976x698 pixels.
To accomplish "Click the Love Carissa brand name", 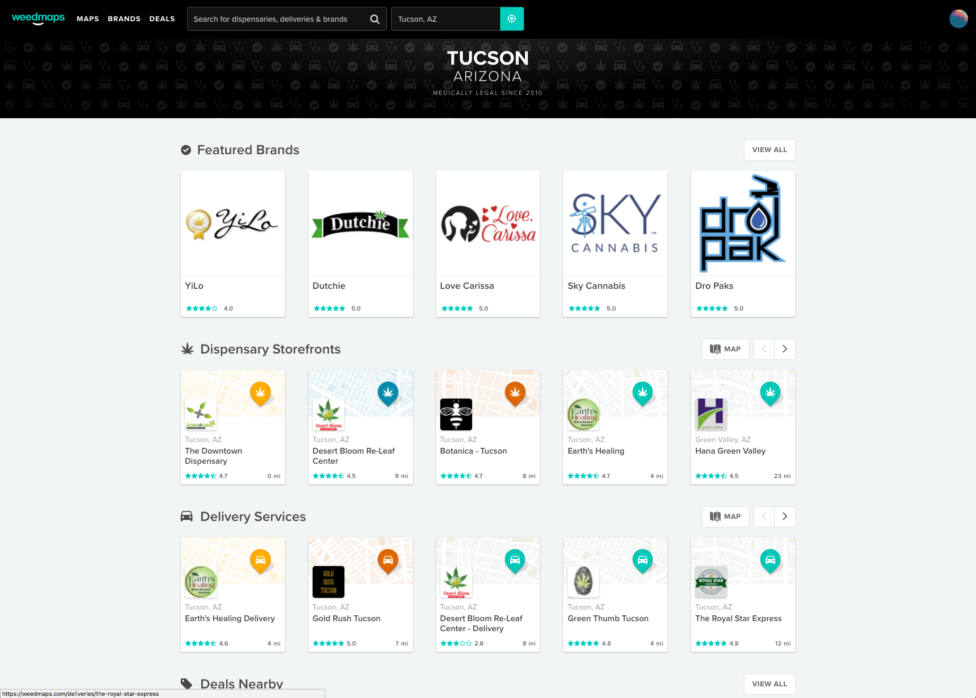I will (x=467, y=286).
